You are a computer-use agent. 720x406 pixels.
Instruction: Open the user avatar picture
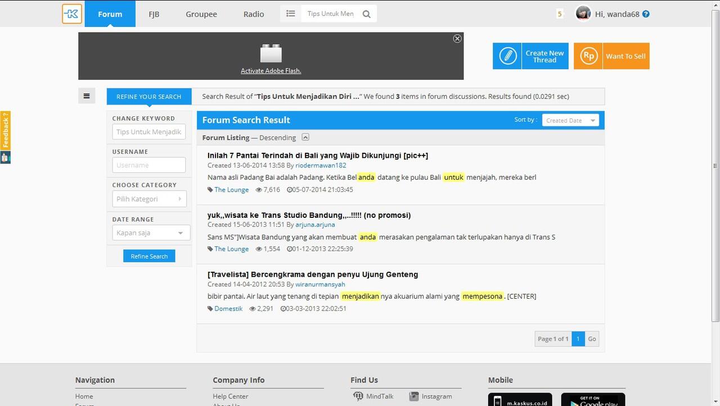[583, 13]
